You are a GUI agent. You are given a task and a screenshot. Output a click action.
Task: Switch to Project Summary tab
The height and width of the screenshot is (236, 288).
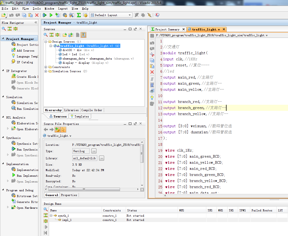tap(167, 29)
